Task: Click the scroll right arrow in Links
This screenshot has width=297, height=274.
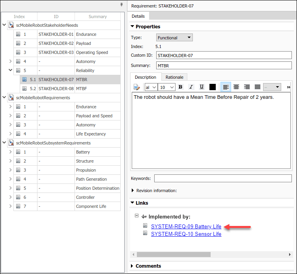Action: (x=290, y=255)
